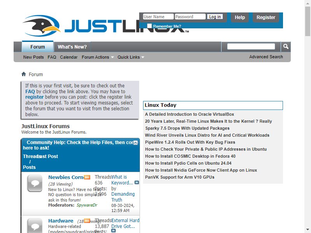Image resolution: width=311 pixels, height=233 pixels.
Task: Open COSMIC Desktop Fedora 40 article
Action: [190, 156]
